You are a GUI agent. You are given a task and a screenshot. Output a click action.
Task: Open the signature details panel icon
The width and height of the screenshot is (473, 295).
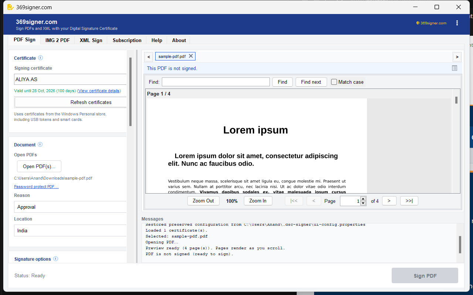455,68
